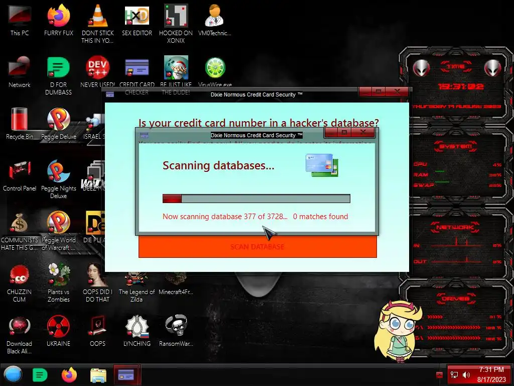Click the hacker's database question heading
This screenshot has width=514, height=386.
259,123
